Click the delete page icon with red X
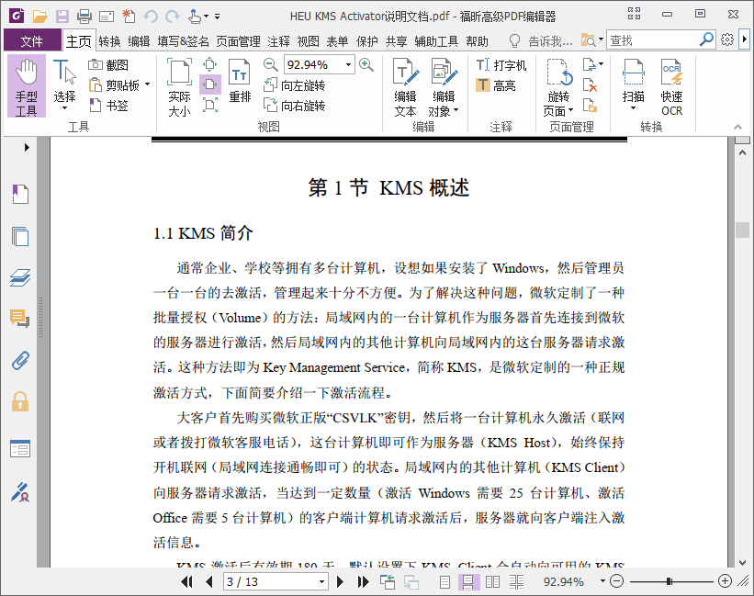The image size is (754, 596). (x=590, y=85)
